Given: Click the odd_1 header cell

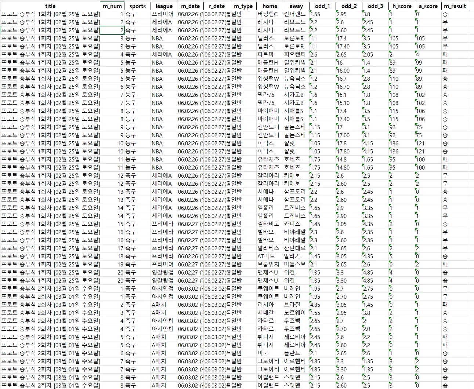Looking at the screenshot, I should tap(322, 6).
